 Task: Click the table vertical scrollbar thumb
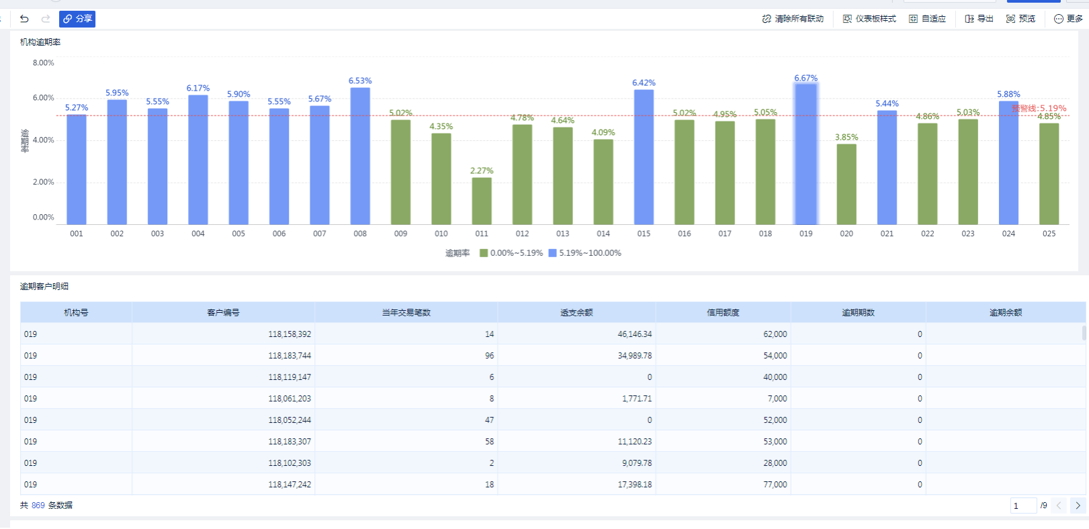pyautogui.click(x=1084, y=333)
